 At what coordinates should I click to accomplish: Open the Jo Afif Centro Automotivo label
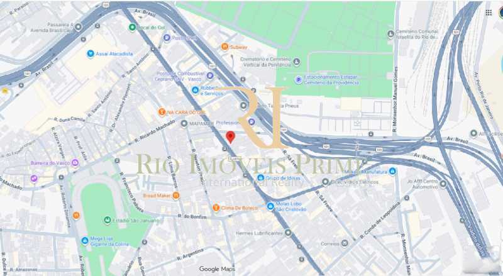[x=423, y=184]
